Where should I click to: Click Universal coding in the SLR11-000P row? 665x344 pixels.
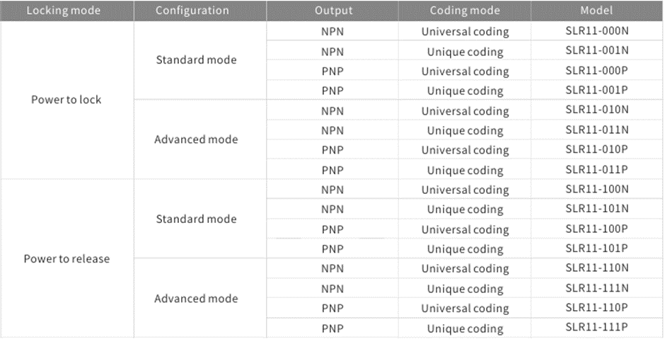(x=465, y=71)
